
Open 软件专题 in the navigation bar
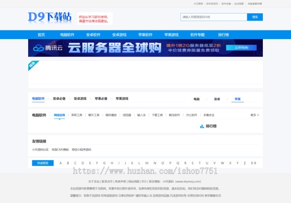click(x=198, y=35)
